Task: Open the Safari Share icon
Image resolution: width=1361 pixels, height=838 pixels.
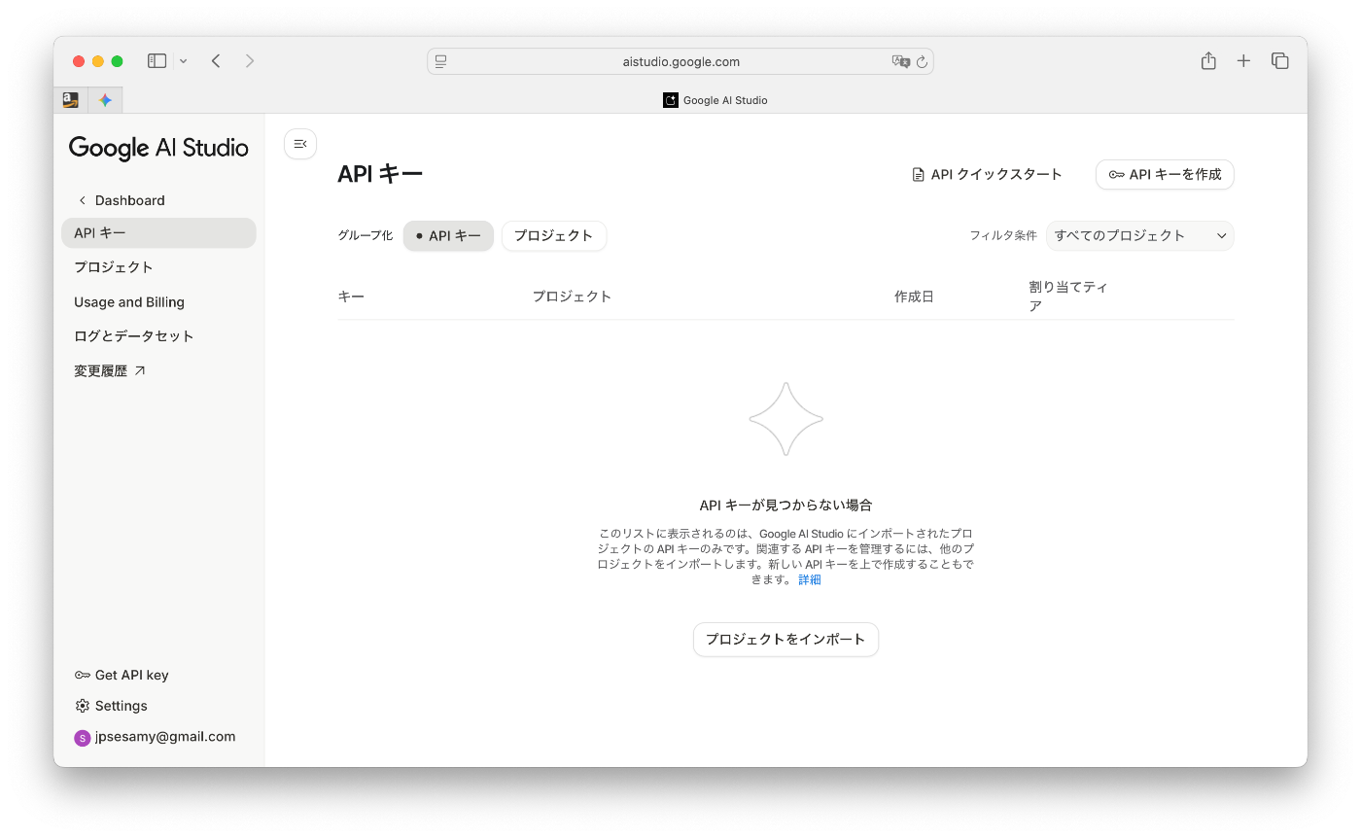Action: point(1208,61)
